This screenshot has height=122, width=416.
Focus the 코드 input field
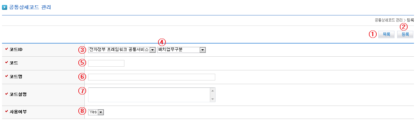tap(106, 63)
